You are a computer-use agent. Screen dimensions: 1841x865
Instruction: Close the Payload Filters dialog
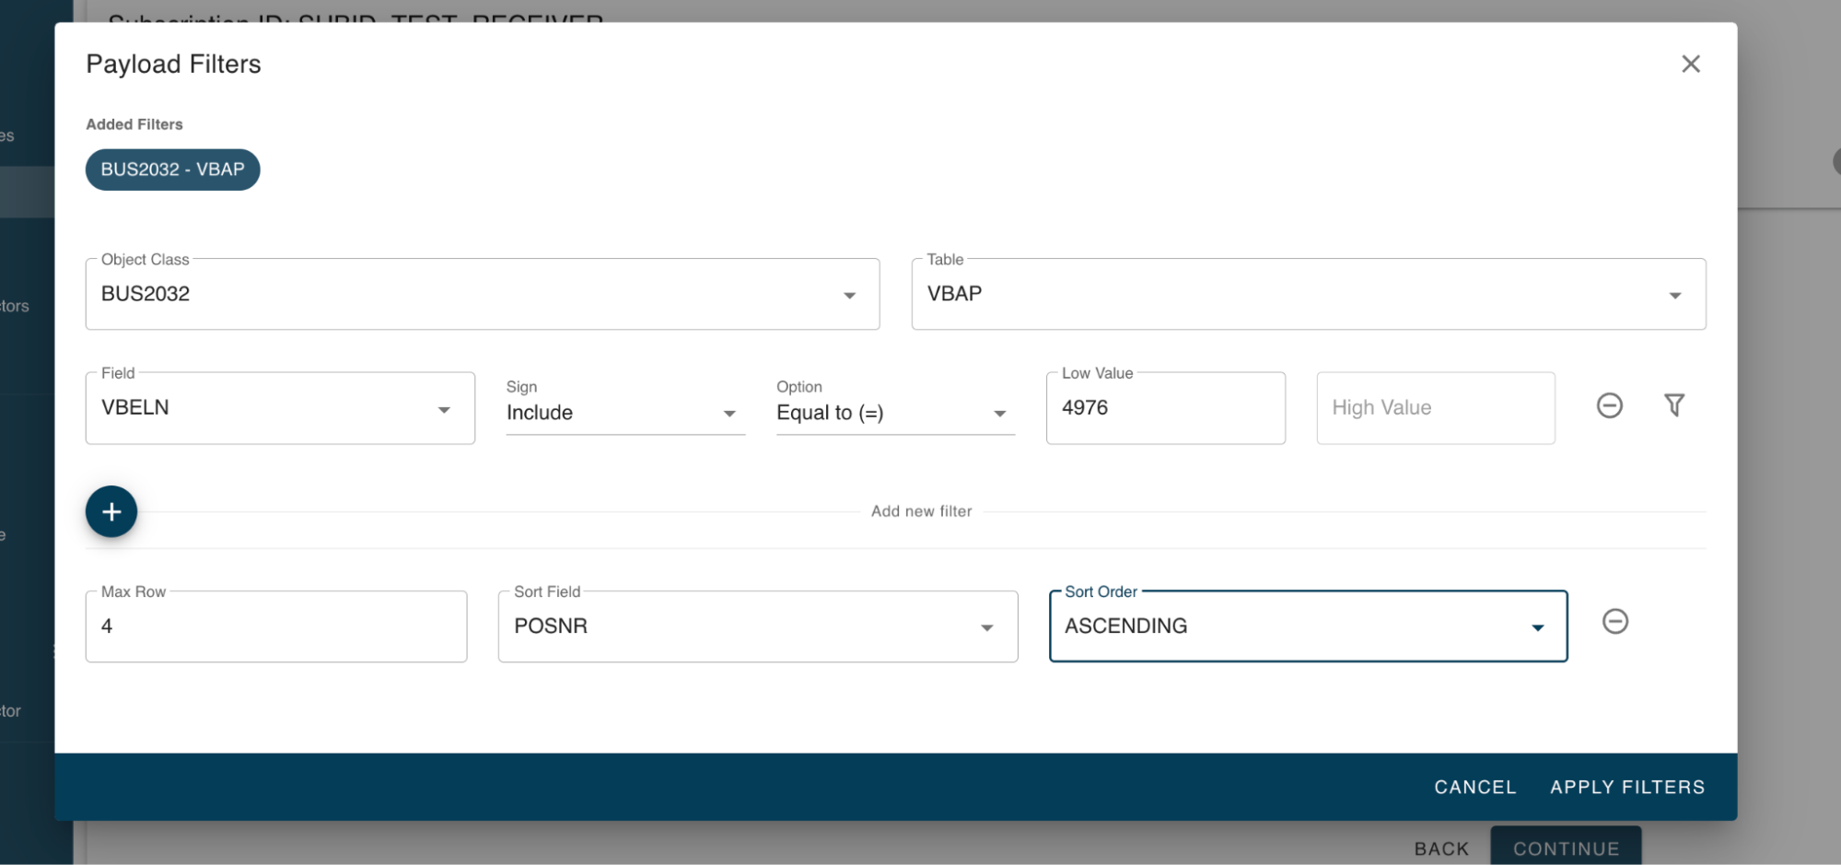1690,64
